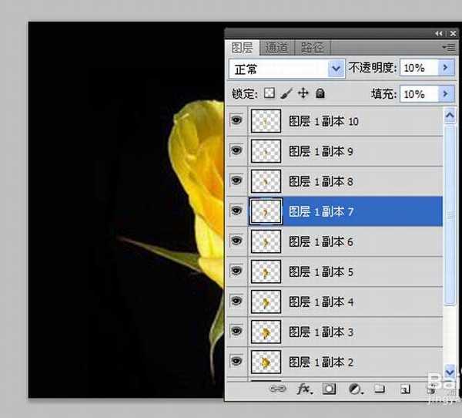Click the layers list scrollbar thumb
The height and width of the screenshot is (418, 462).
450,214
